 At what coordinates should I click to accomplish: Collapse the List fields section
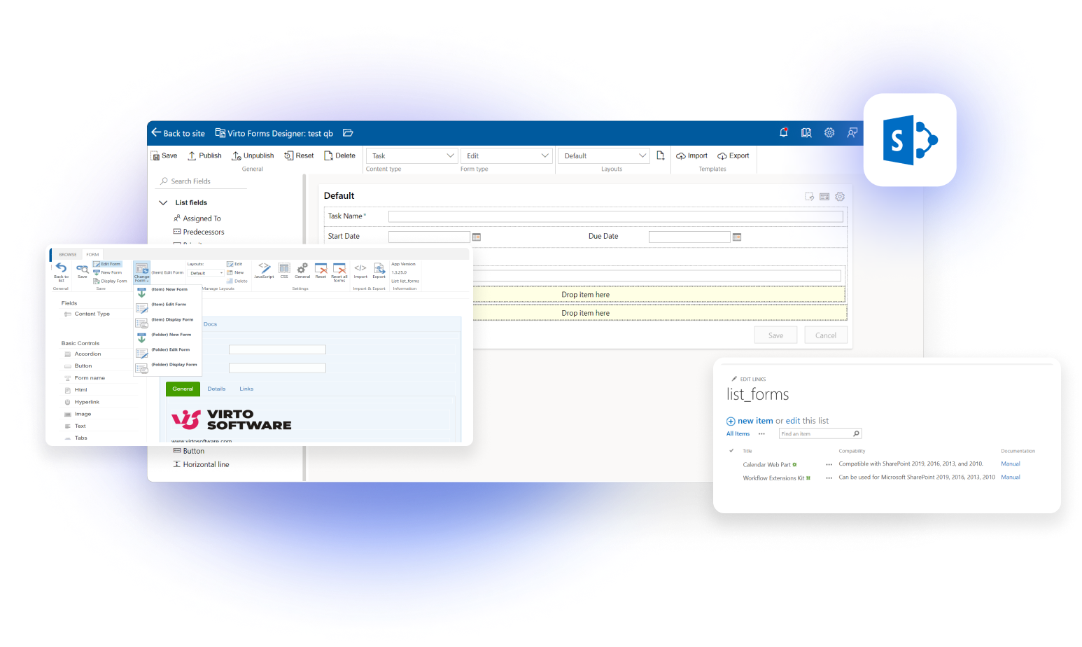click(163, 203)
